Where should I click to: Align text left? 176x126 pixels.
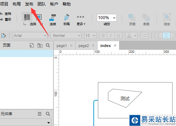click(x=159, y=36)
